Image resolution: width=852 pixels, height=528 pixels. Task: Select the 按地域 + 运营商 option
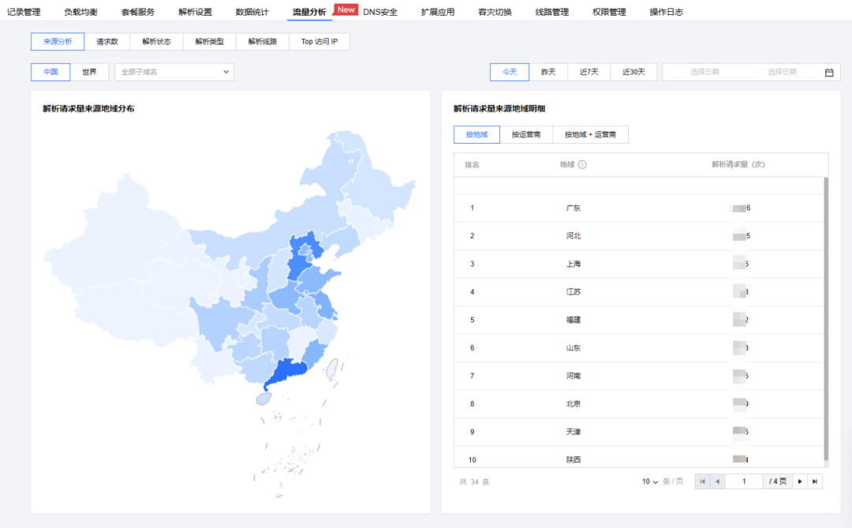590,134
